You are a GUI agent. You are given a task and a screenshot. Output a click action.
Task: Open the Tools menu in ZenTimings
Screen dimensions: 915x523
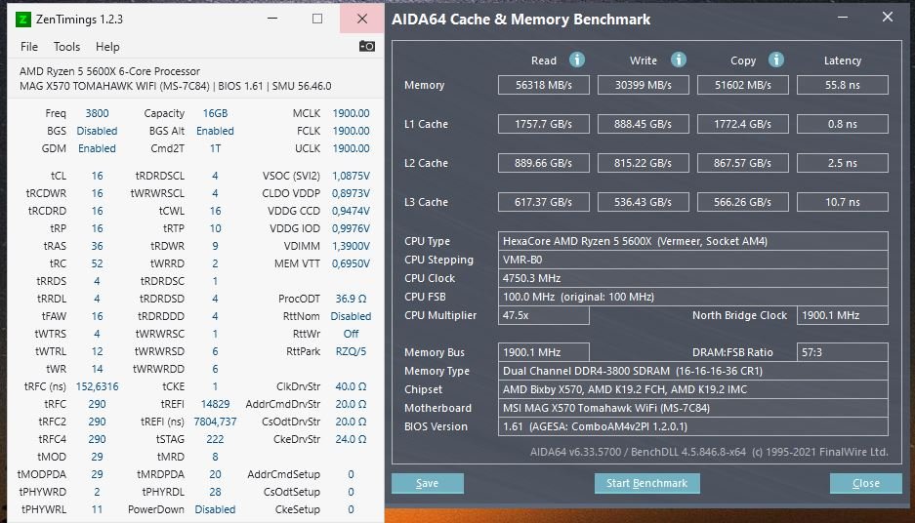point(66,47)
